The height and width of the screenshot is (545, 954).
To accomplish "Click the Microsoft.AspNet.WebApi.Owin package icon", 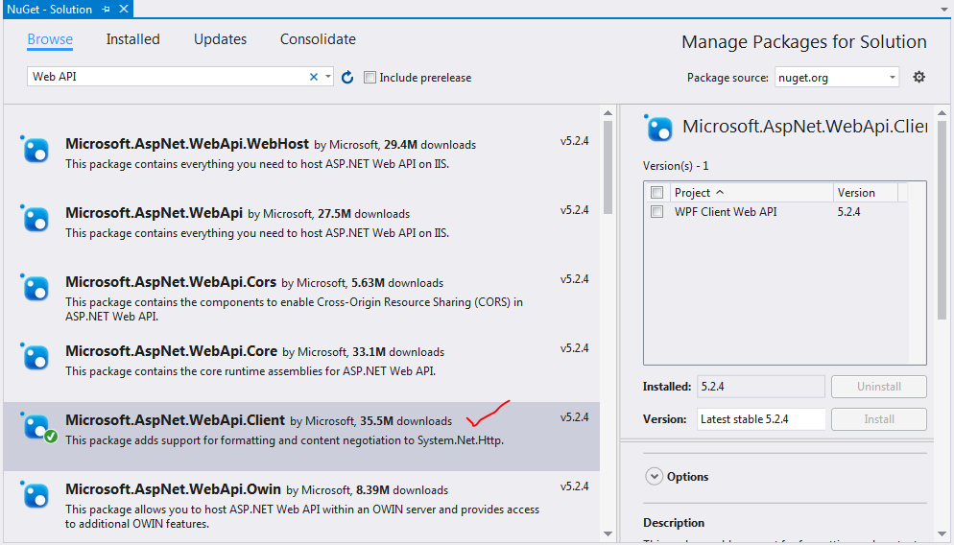I will click(36, 495).
